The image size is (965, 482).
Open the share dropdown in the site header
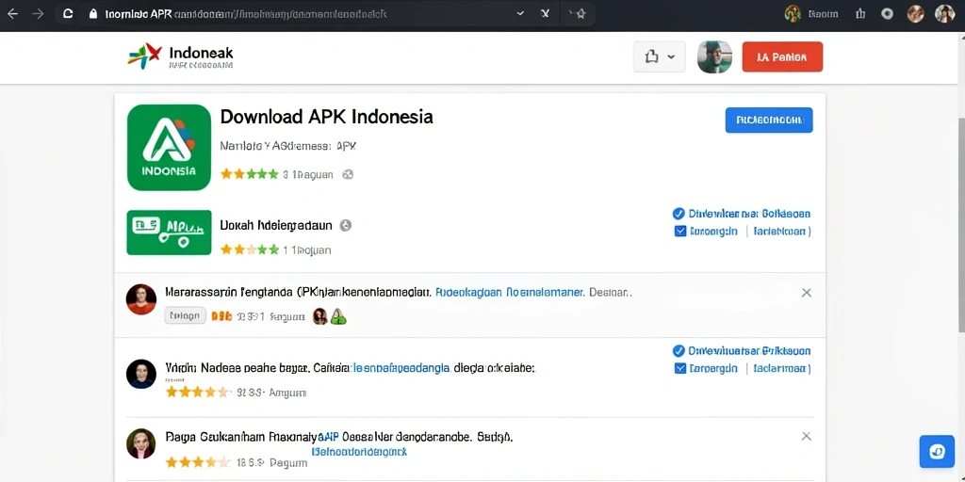pos(659,57)
